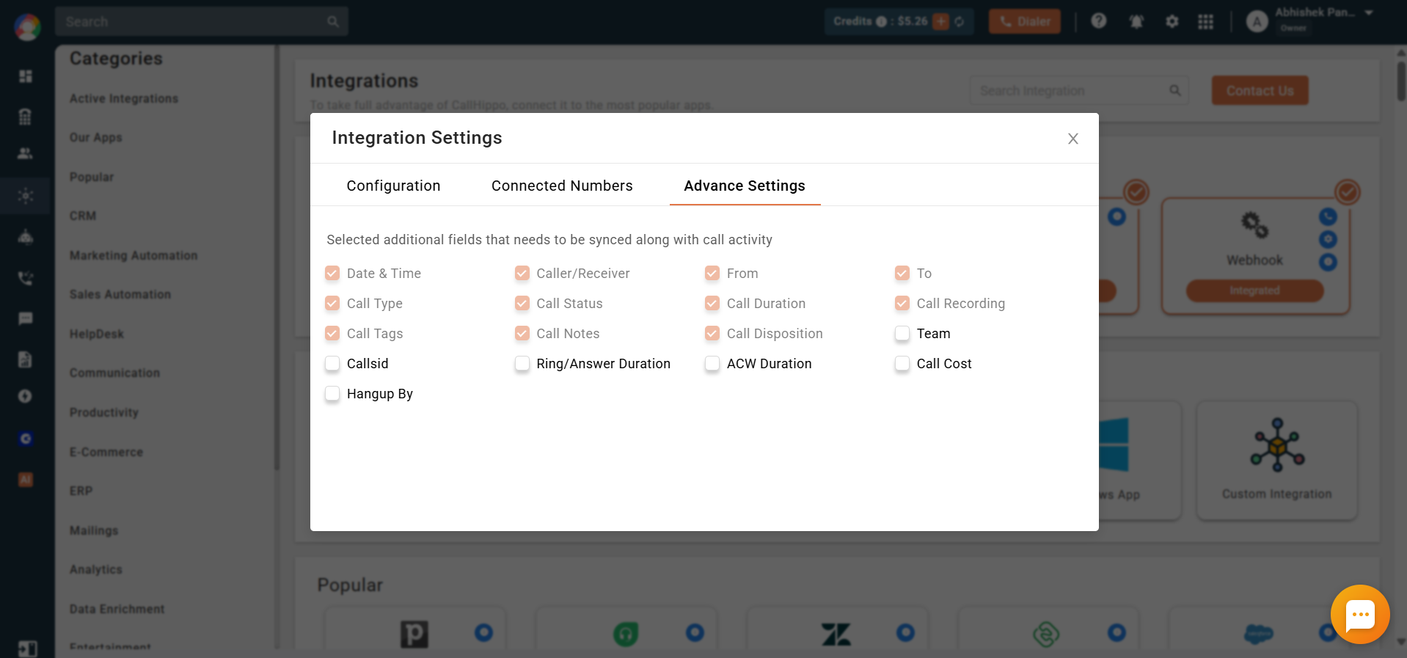The height and width of the screenshot is (658, 1407).
Task: Click the Webhook Integrated button
Action: [1255, 290]
